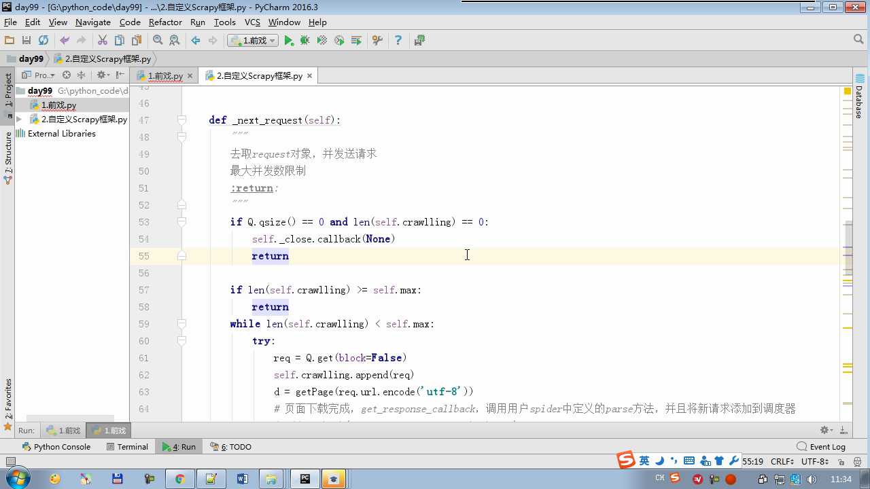Click the Windows Start button
Screen dimensions: 870x489
coord(16,478)
